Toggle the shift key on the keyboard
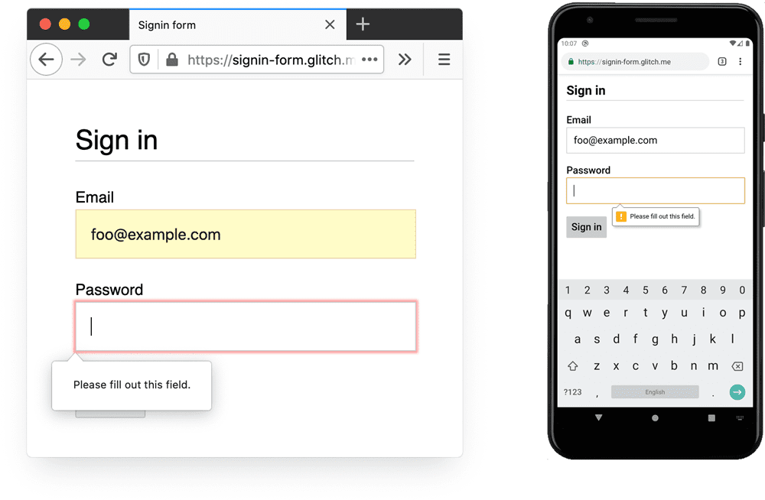765x500 pixels. pyautogui.click(x=572, y=365)
